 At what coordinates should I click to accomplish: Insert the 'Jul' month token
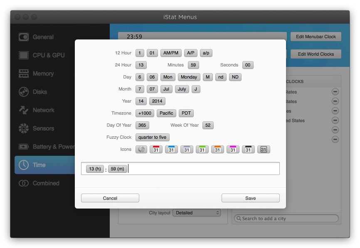(x=166, y=89)
